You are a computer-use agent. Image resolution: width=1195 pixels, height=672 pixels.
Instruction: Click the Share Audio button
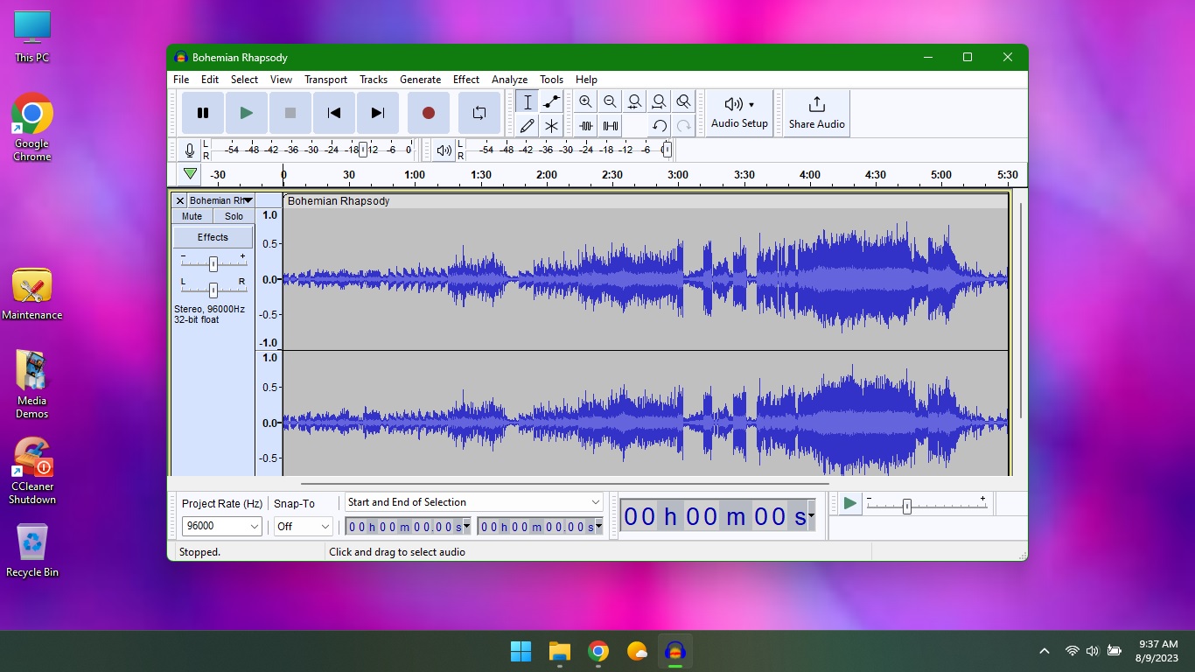(816, 113)
